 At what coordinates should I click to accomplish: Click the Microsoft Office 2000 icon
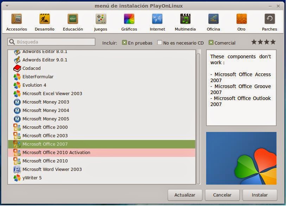[x=17, y=127]
